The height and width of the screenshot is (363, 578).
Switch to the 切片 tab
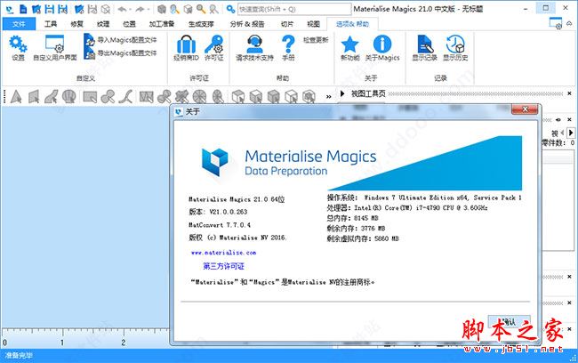(287, 24)
